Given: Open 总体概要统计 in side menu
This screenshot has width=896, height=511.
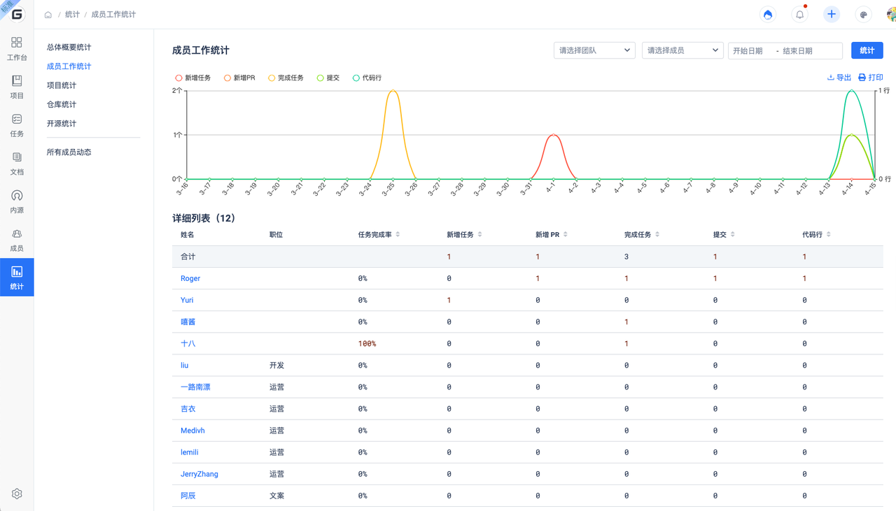Looking at the screenshot, I should pyautogui.click(x=69, y=48).
